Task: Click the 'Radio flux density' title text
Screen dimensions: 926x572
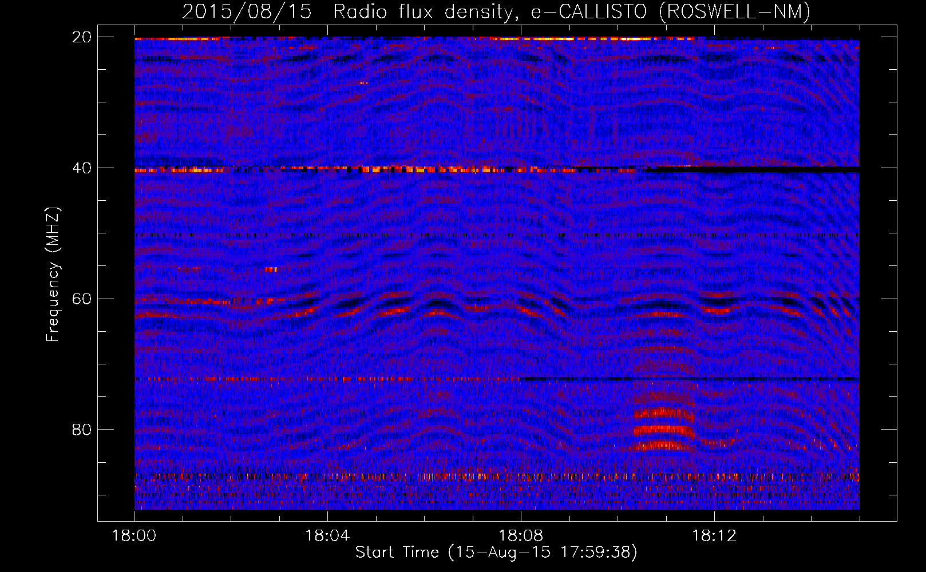Action: point(425,11)
